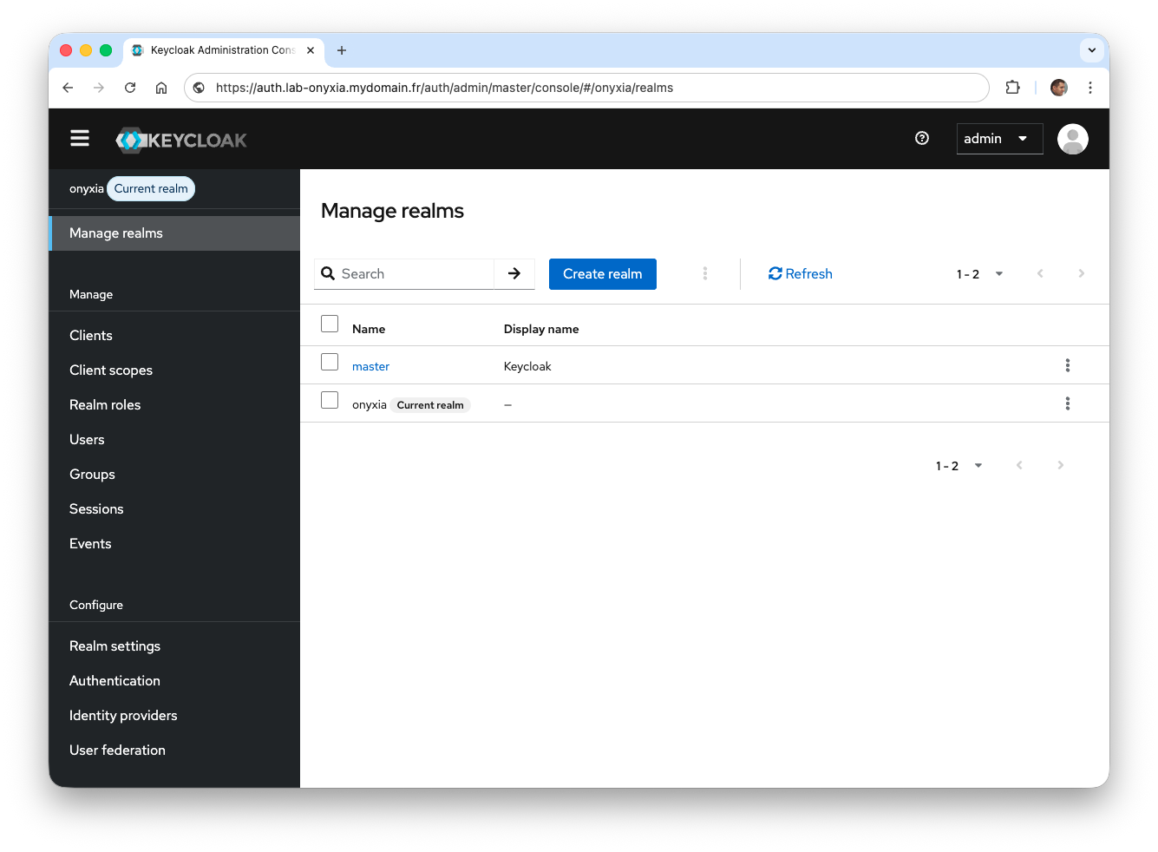This screenshot has height=852, width=1158.
Task: Select the onyxia realm checkbox
Action: (330, 400)
